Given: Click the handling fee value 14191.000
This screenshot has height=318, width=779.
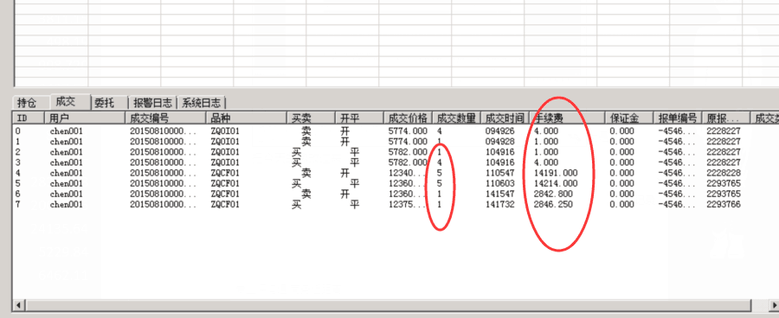Looking at the screenshot, I should pos(556,173).
